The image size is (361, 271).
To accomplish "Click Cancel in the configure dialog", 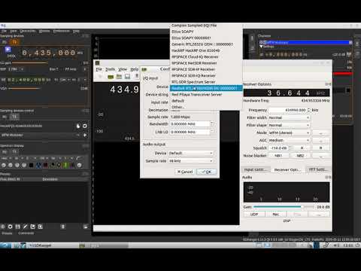I will pos(185,172).
